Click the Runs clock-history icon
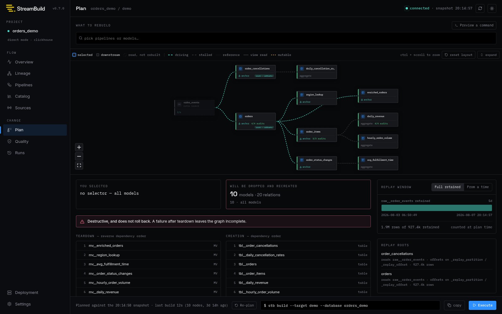Screen dimensions: 502x314 pyautogui.click(x=9, y=153)
